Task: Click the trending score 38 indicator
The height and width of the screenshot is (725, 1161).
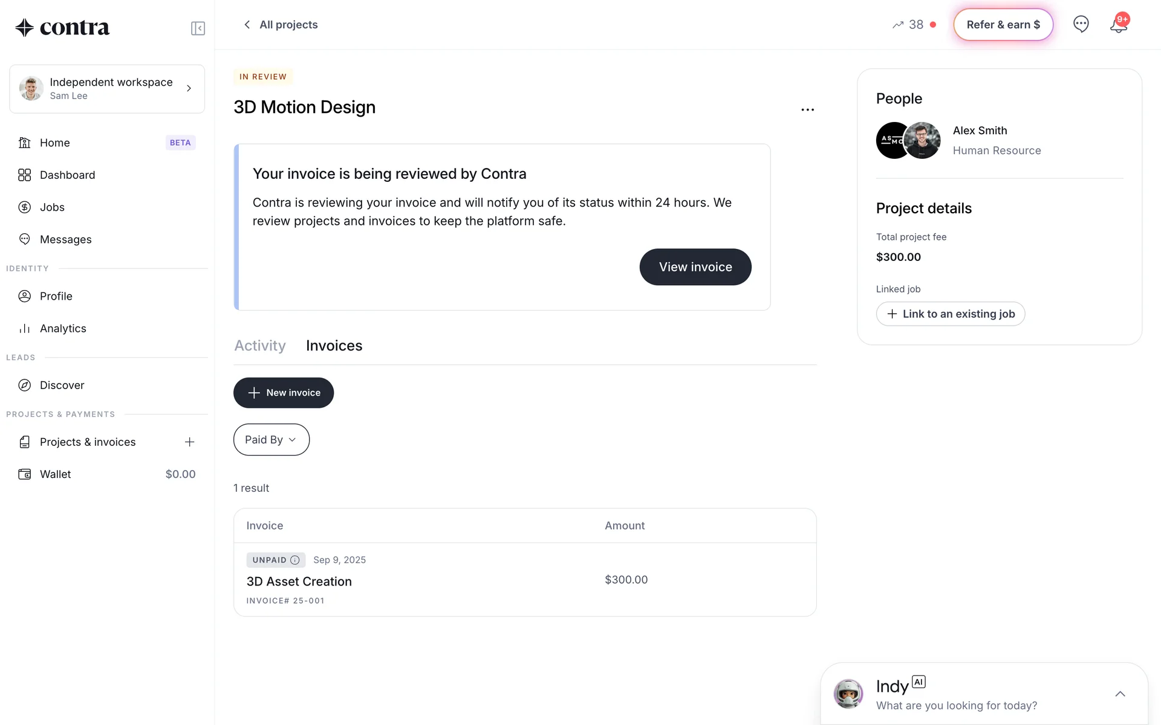Action: pyautogui.click(x=908, y=25)
